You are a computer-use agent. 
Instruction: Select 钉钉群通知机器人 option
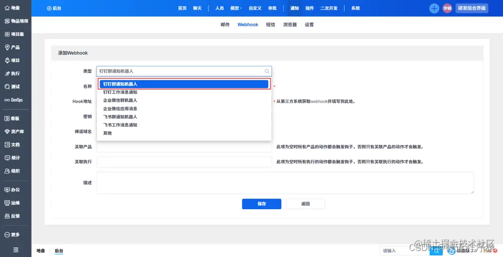coord(184,84)
